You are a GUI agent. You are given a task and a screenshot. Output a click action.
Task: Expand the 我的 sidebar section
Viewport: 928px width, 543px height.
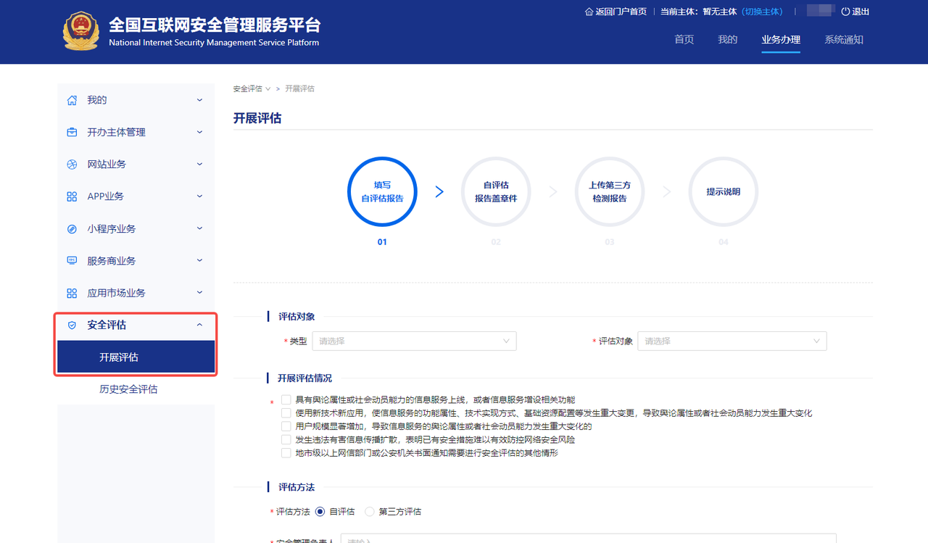pyautogui.click(x=199, y=100)
